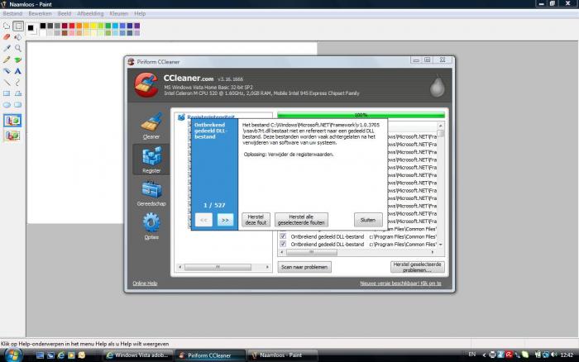Go to next issue with >> button

click(x=225, y=220)
